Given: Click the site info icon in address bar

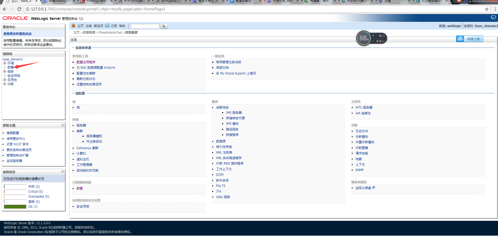Looking at the screenshot, I should coord(27,9).
